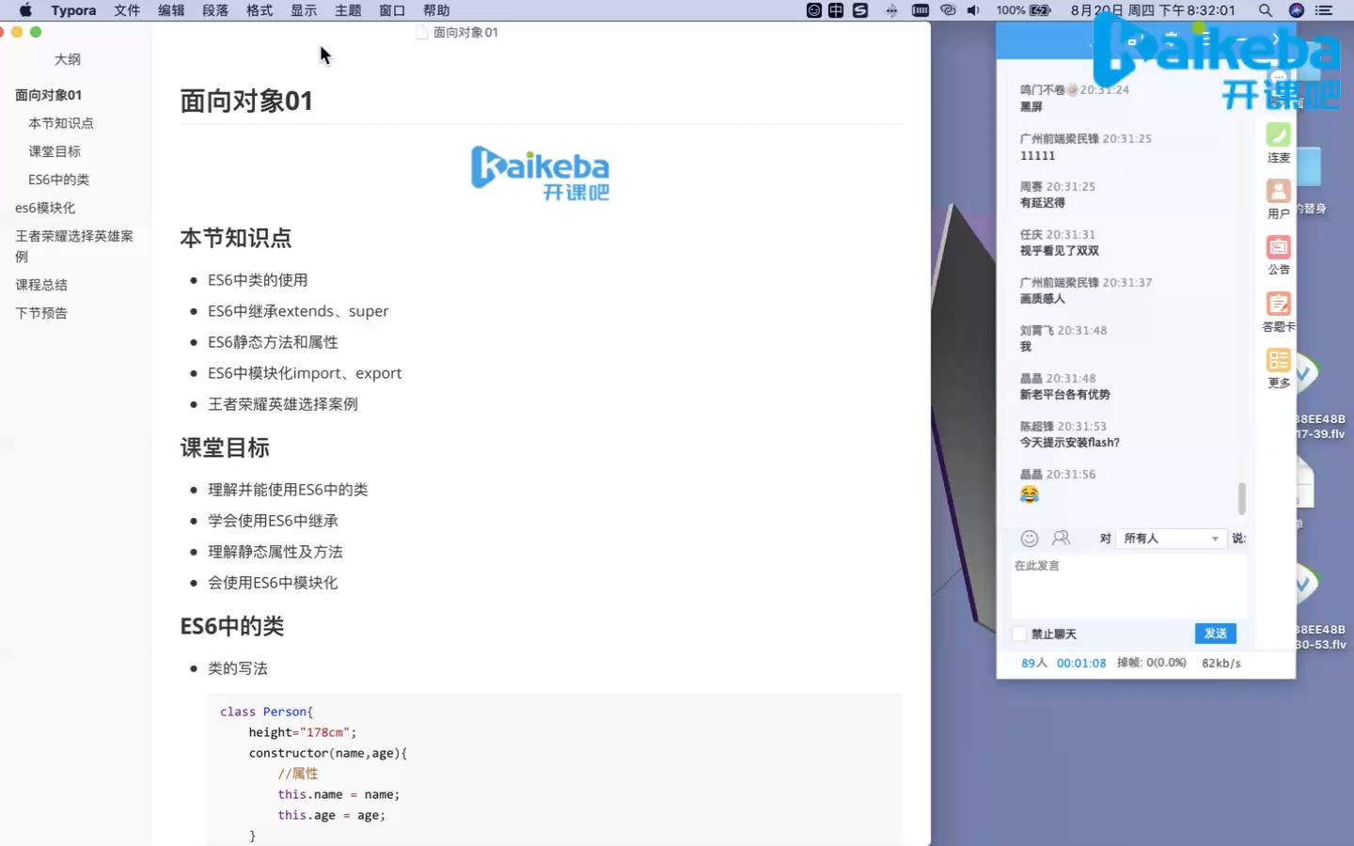Open the 主题 menu in Typora
The width and height of the screenshot is (1354, 846).
click(348, 10)
